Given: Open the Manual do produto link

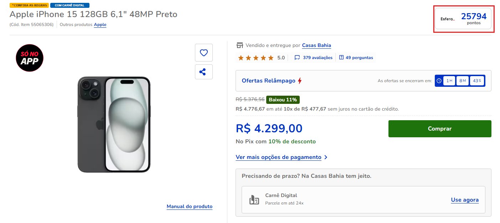Looking at the screenshot, I should point(189,206).
